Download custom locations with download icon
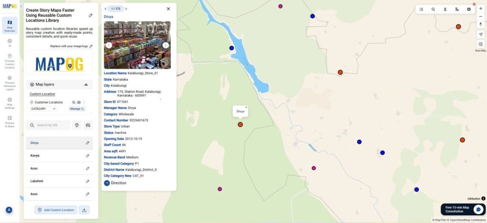 click(x=84, y=210)
